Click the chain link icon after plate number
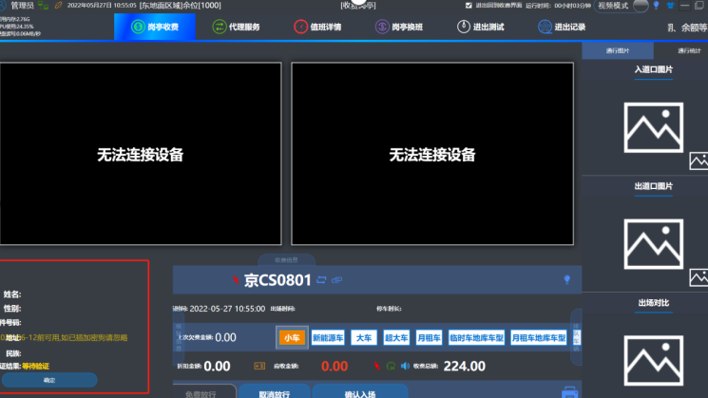Screen dimensions: 708x398 pyautogui.click(x=336, y=280)
